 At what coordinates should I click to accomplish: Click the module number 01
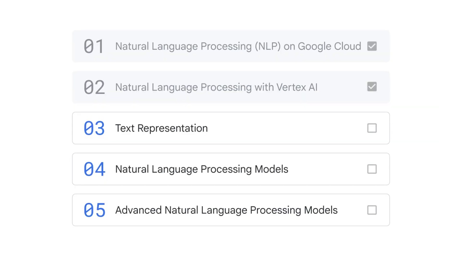point(94,47)
